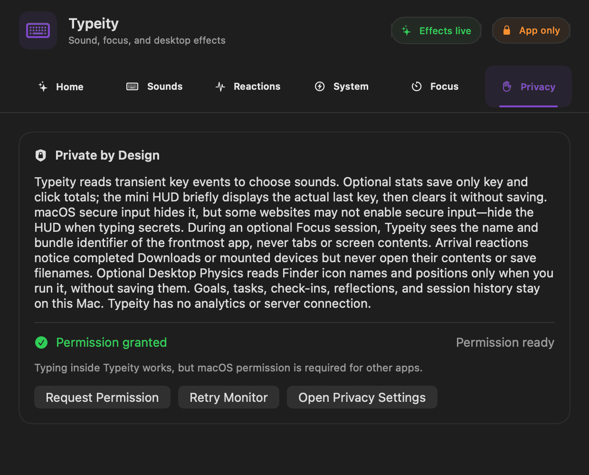This screenshot has height=475, width=589.
Task: Select the Privacy tab label
Action: coord(538,87)
